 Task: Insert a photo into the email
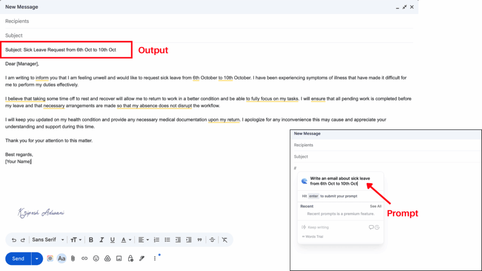tap(118, 258)
